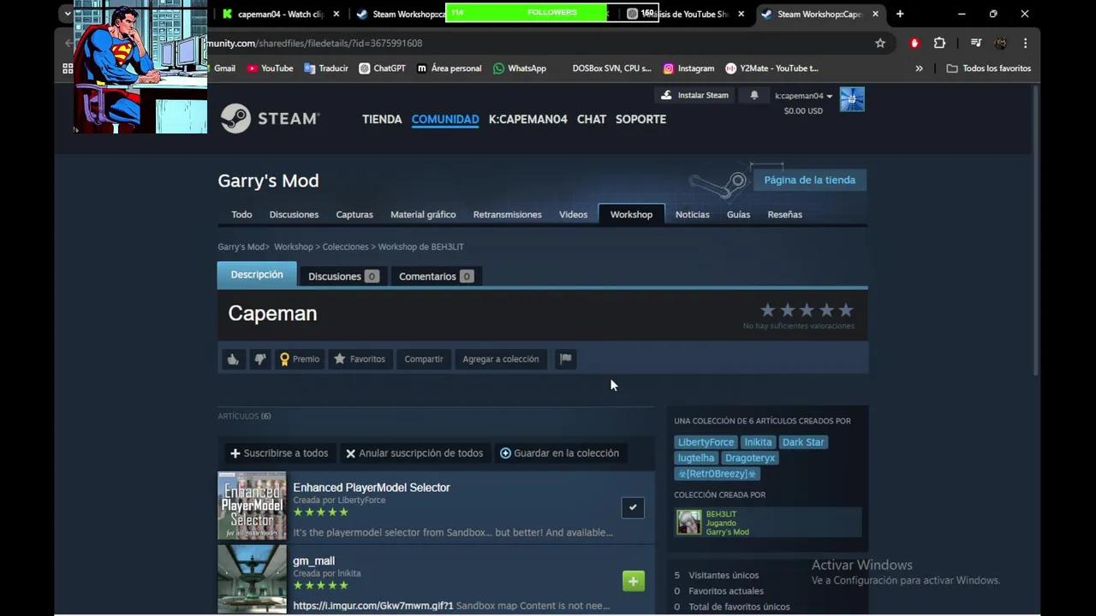
Task: Select the Discusiones hub tab
Action: 294,215
